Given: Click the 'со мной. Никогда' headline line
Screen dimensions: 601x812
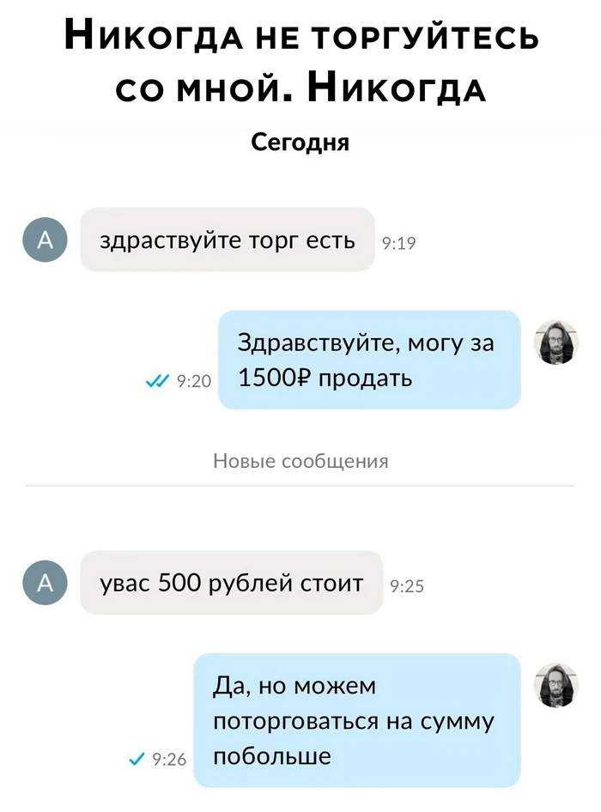Looking at the screenshot, I should coord(300,87).
